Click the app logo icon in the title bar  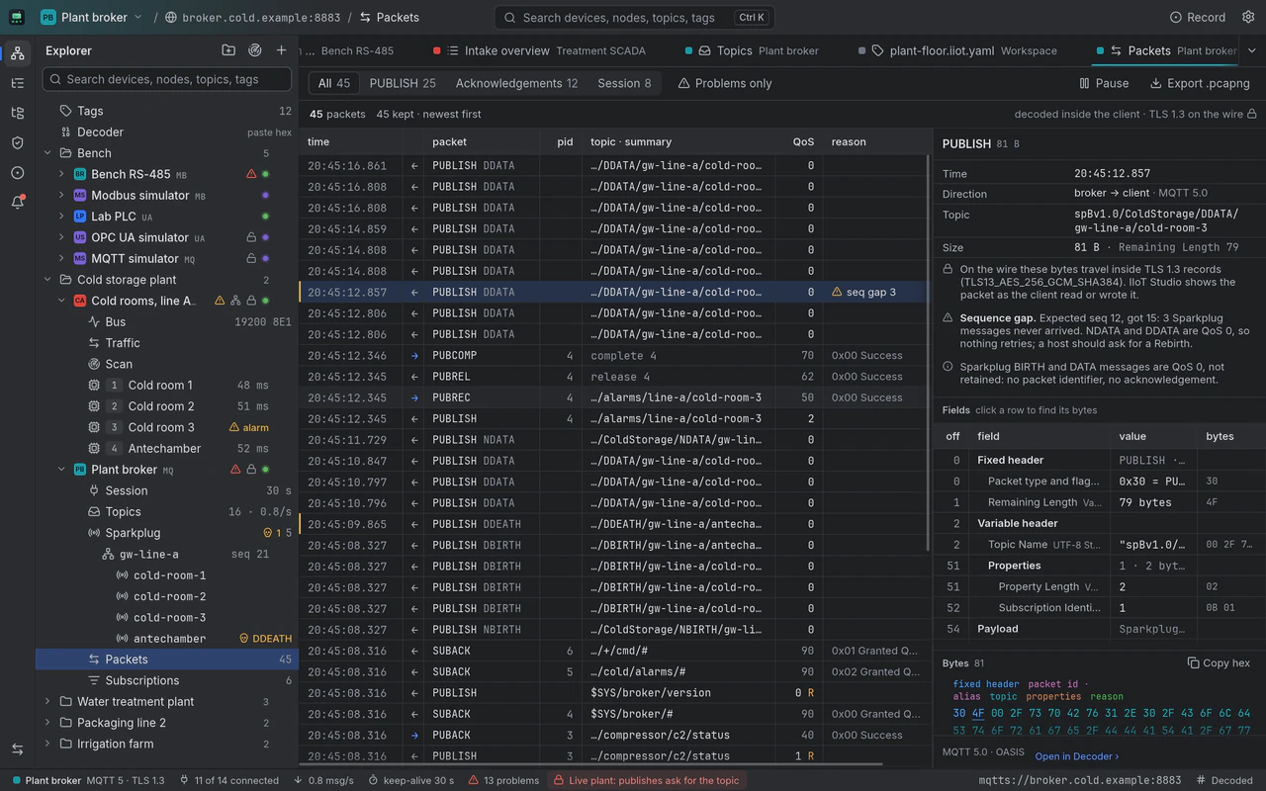[17, 17]
